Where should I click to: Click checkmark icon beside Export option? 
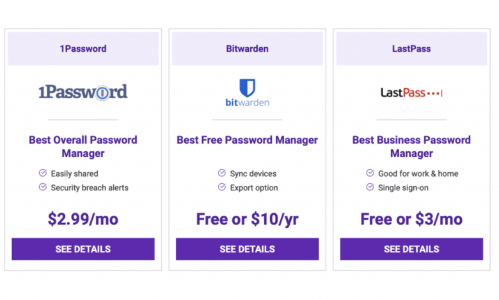[x=222, y=187]
